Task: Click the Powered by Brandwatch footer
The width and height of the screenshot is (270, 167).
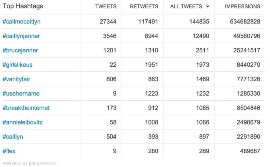Action: point(29,163)
